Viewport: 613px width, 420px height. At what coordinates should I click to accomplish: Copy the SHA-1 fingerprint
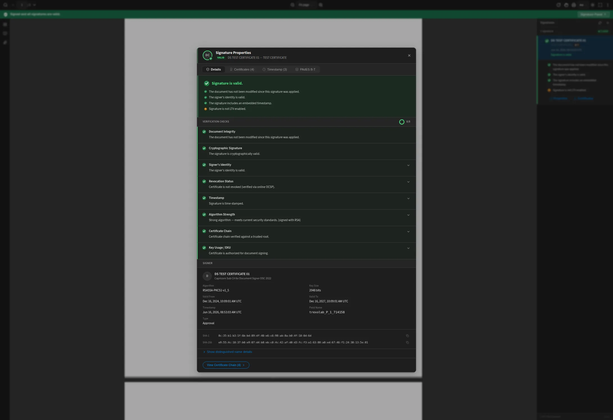tap(407, 336)
